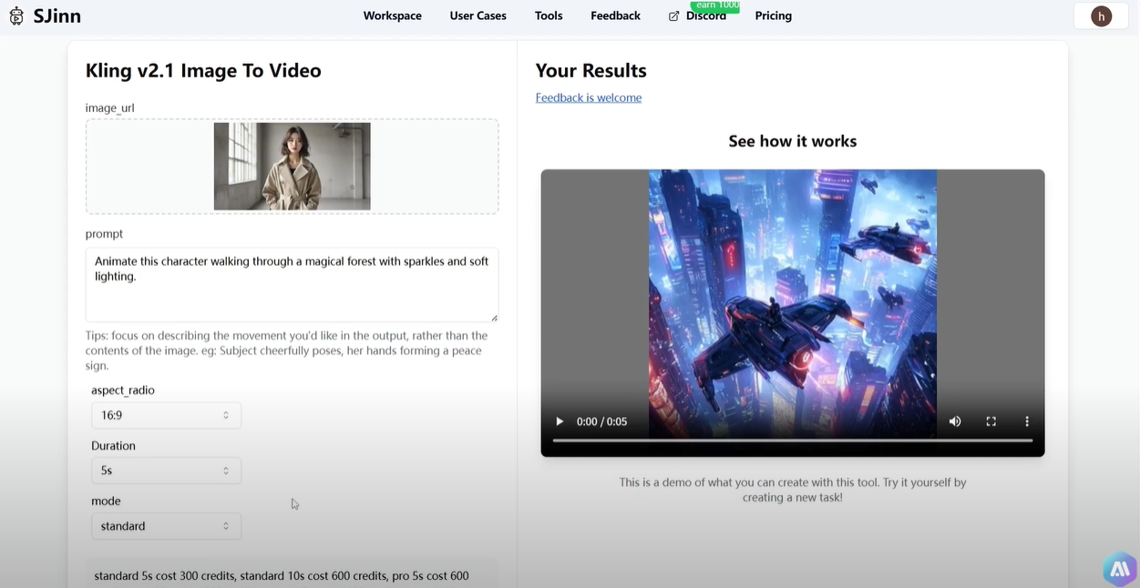Play the demo video
The width and height of the screenshot is (1140, 588).
(x=560, y=421)
